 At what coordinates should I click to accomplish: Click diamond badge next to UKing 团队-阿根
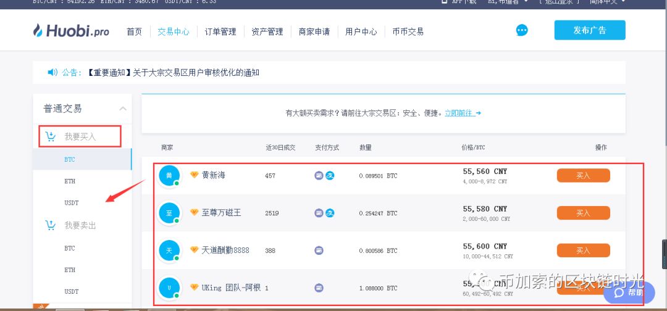195,287
